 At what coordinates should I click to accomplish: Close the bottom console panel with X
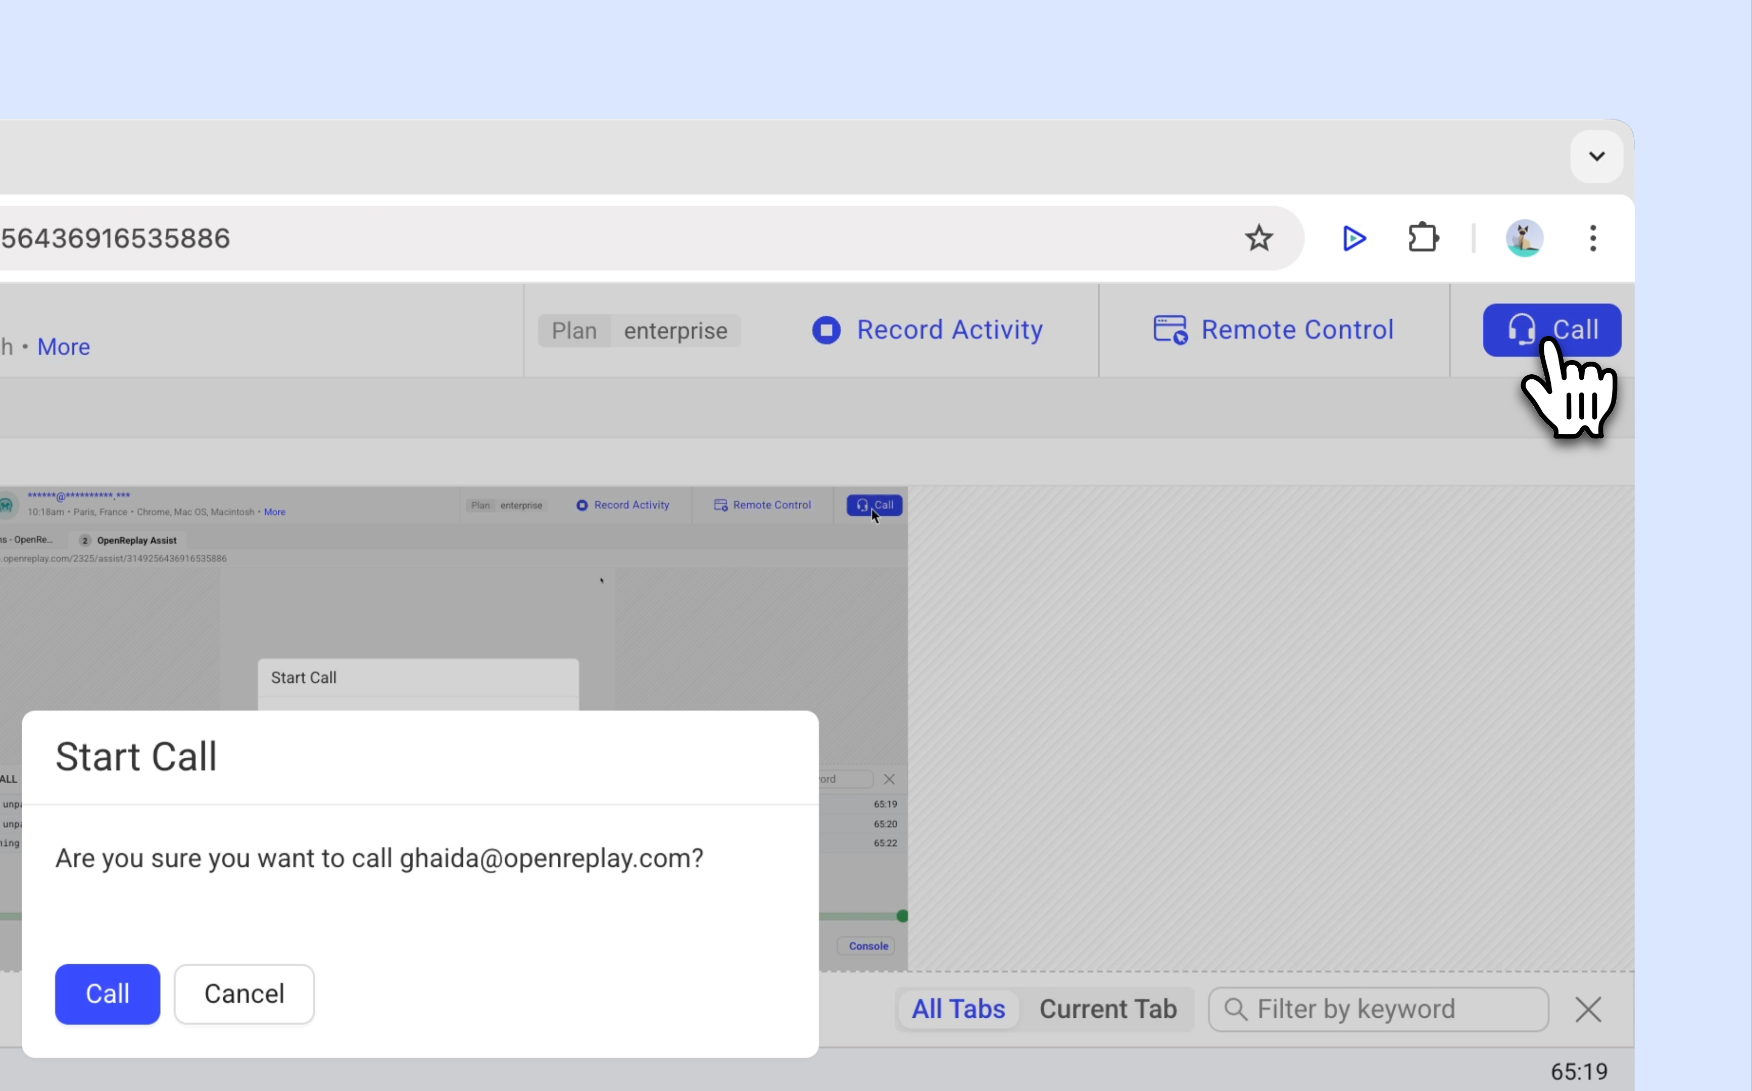click(1588, 1010)
